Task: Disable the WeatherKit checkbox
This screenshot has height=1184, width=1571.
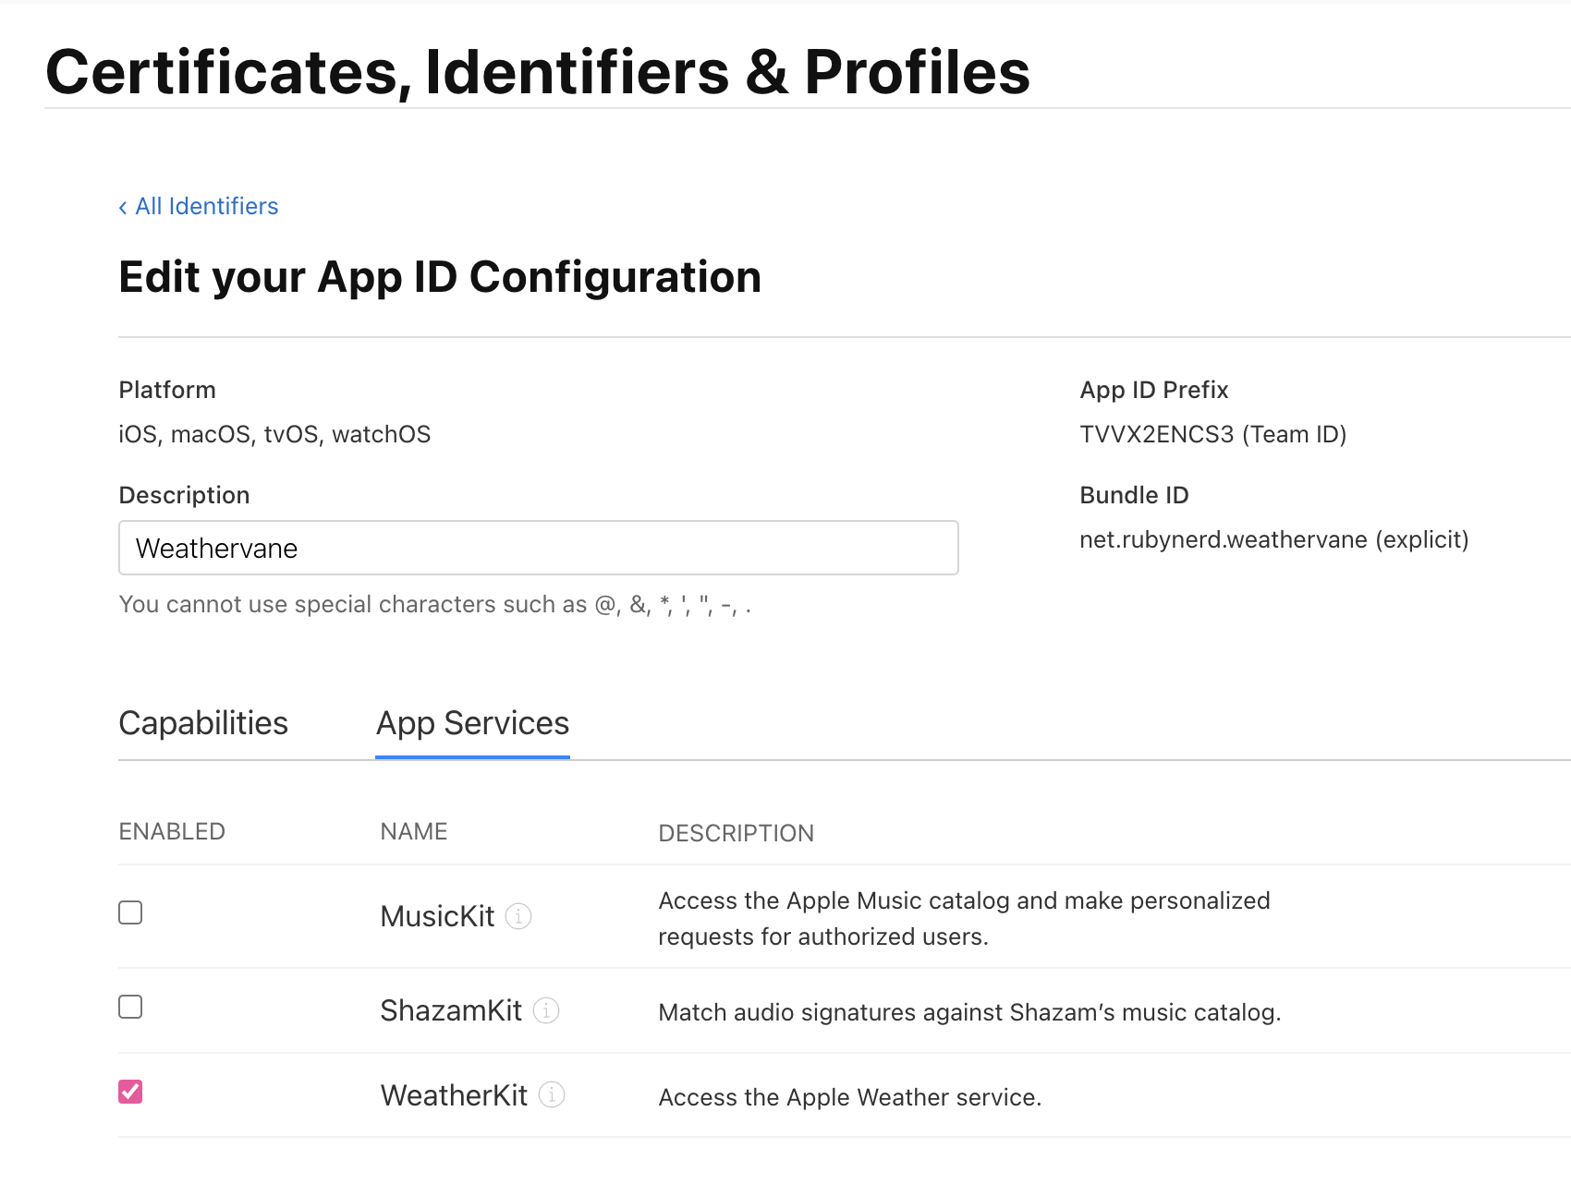Action: 130,1092
